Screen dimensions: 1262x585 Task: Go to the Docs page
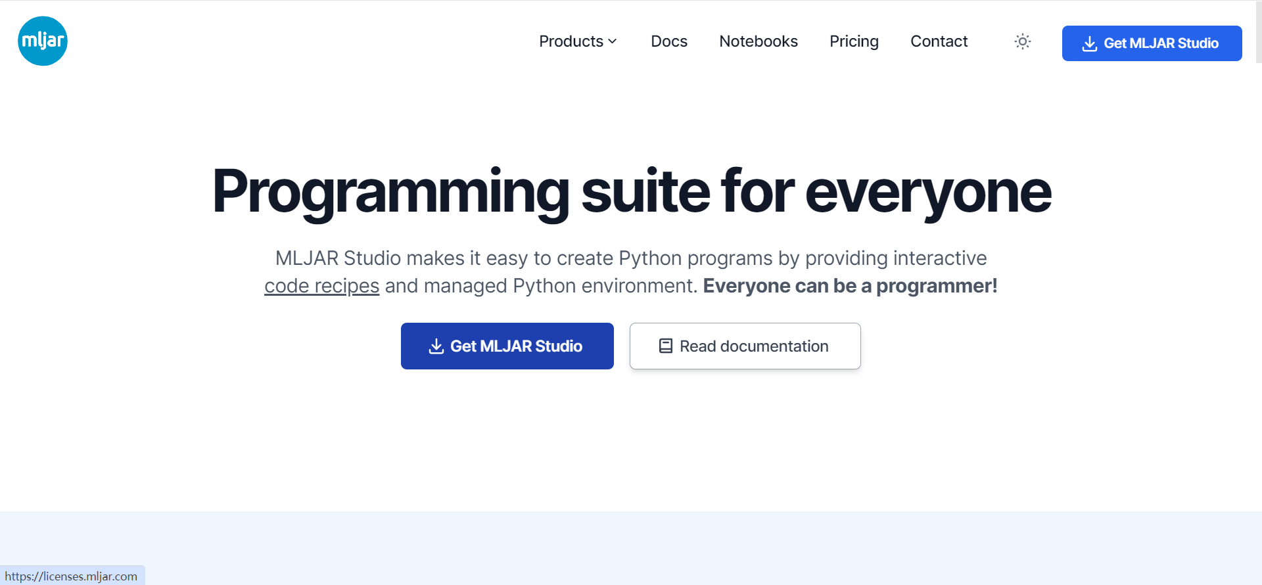(668, 41)
